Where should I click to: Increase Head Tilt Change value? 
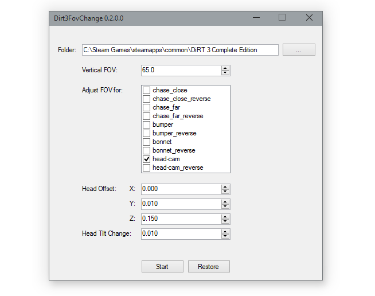[x=225, y=232]
